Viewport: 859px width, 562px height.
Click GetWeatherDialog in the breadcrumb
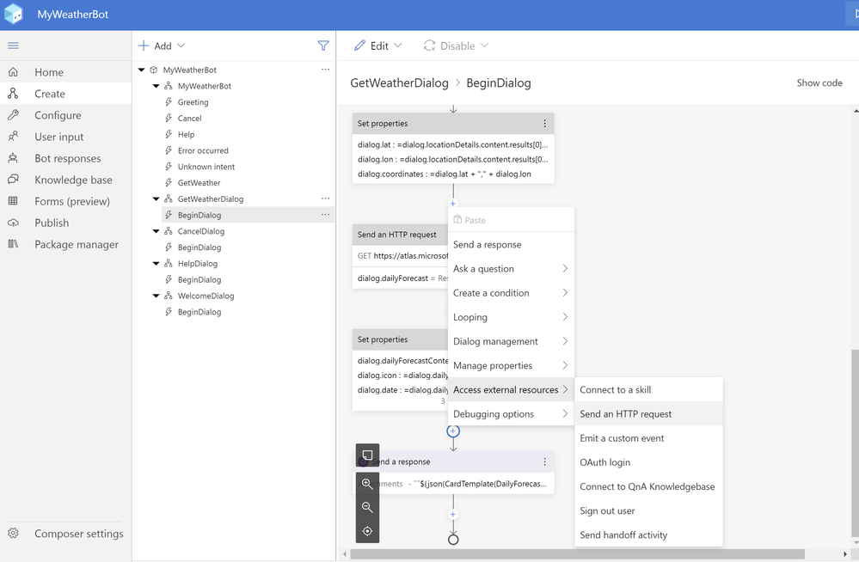pos(399,82)
